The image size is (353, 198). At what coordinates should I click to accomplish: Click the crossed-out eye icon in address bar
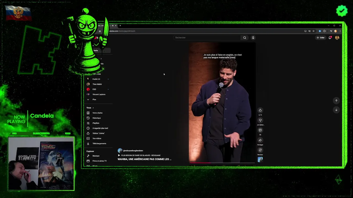coord(309,31)
